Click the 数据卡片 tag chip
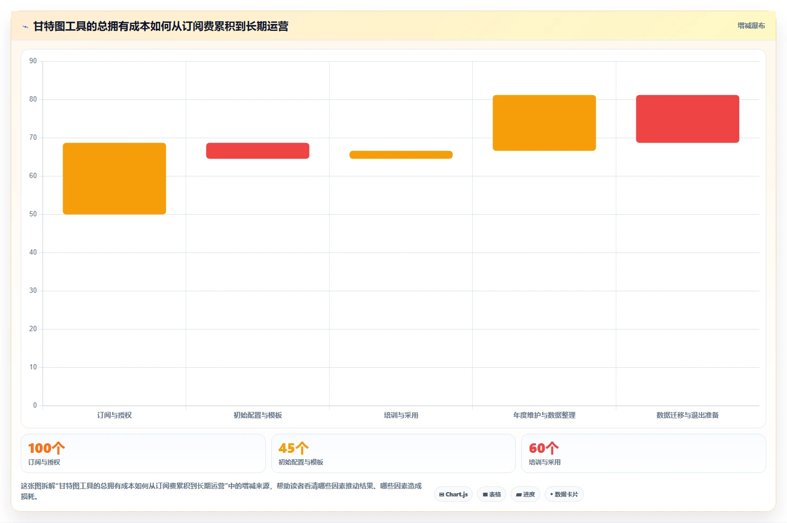 [x=564, y=494]
